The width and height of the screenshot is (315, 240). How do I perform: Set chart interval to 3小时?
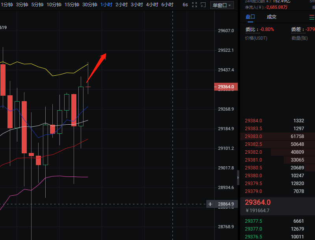pyautogui.click(x=137, y=5)
